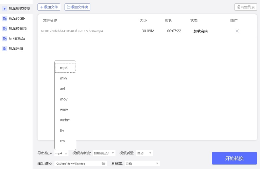The height and width of the screenshot is (169, 260).
Task: Collapse the 导出格式 mp4 dropdown
Action: 62,153
